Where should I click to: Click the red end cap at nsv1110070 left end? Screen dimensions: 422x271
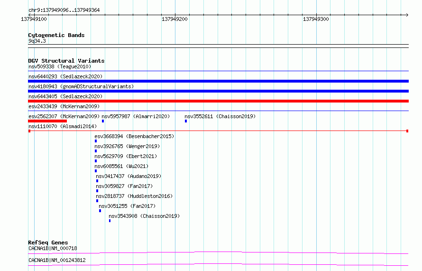29,131
